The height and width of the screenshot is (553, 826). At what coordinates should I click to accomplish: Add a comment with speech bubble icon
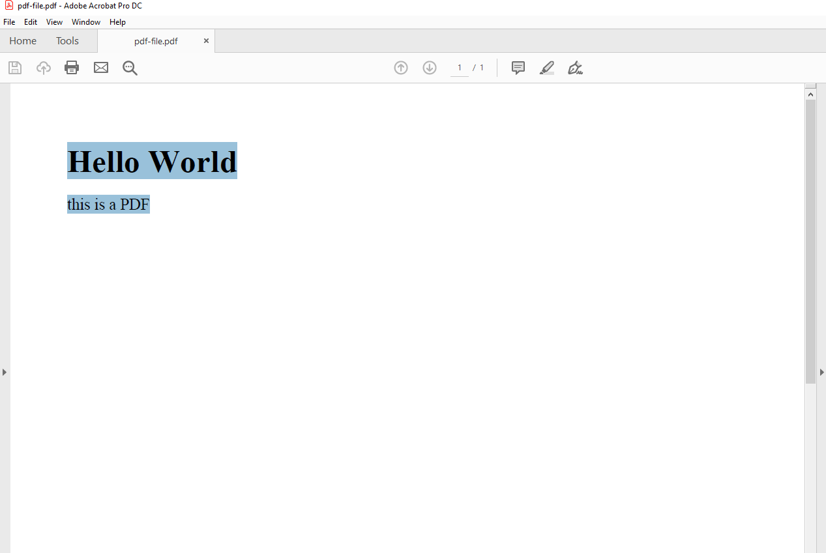tap(518, 68)
